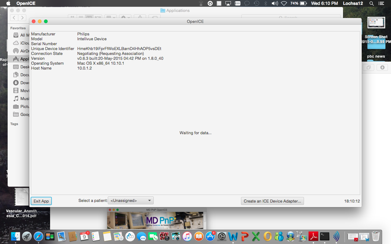Click the Unique Device Identifier value text
391x244 pixels.
pos(119,48)
